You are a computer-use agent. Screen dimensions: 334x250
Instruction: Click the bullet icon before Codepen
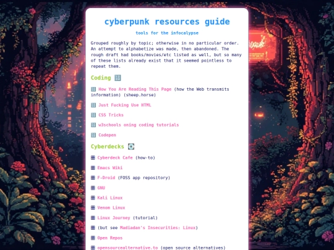tap(93, 135)
